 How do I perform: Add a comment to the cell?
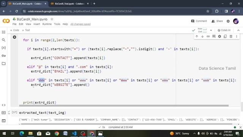pyautogui.click(x=214, y=37)
